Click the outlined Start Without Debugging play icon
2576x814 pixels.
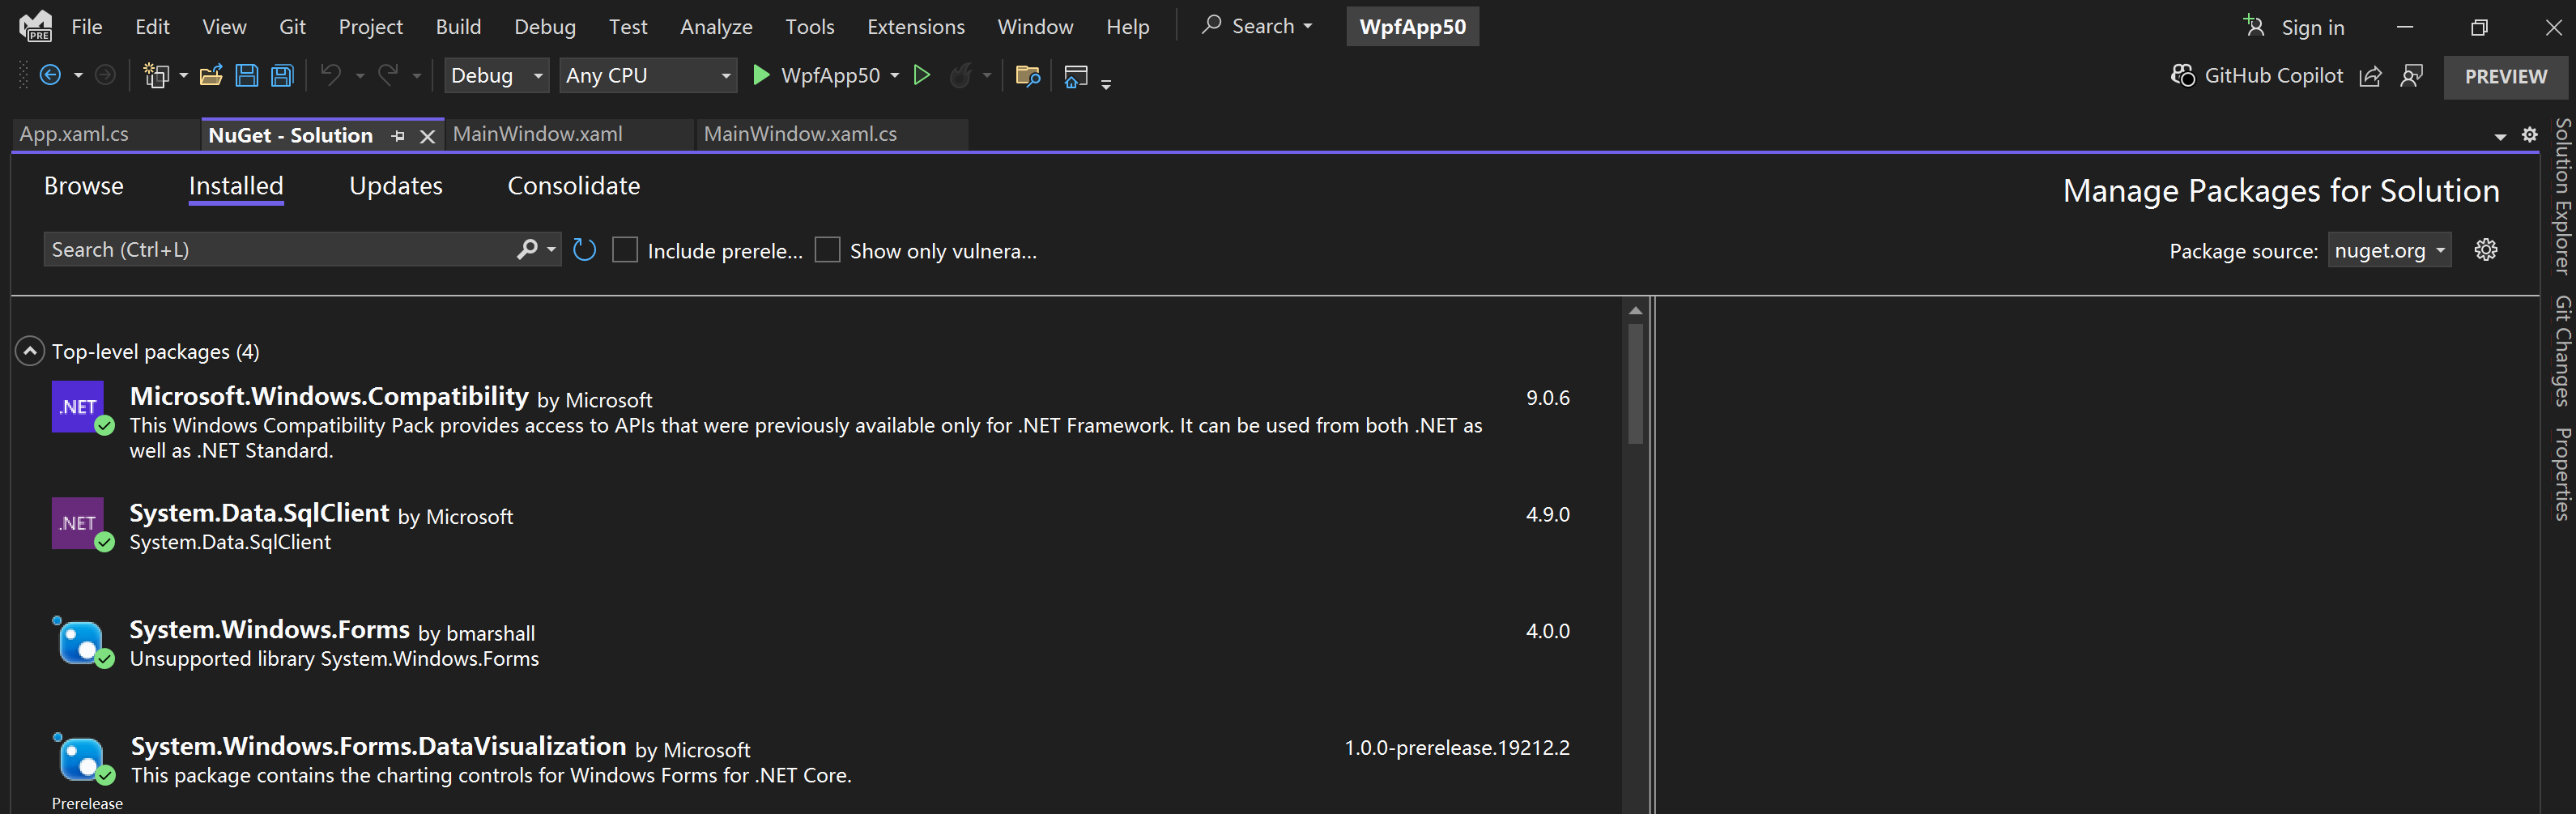coord(922,75)
